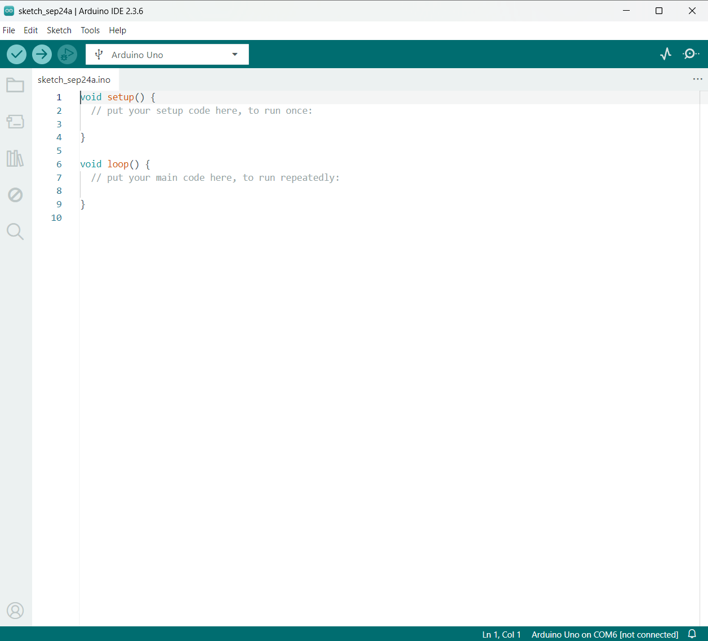Open the Debug panel from the sidebar
The image size is (708, 641).
(15, 195)
